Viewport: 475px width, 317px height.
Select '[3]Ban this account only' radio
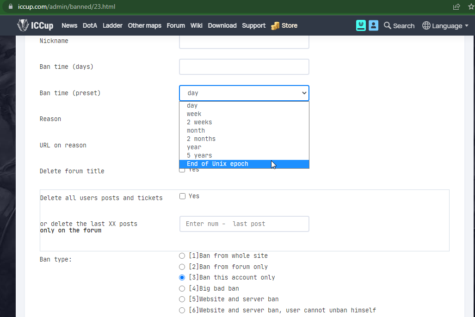pyautogui.click(x=182, y=277)
